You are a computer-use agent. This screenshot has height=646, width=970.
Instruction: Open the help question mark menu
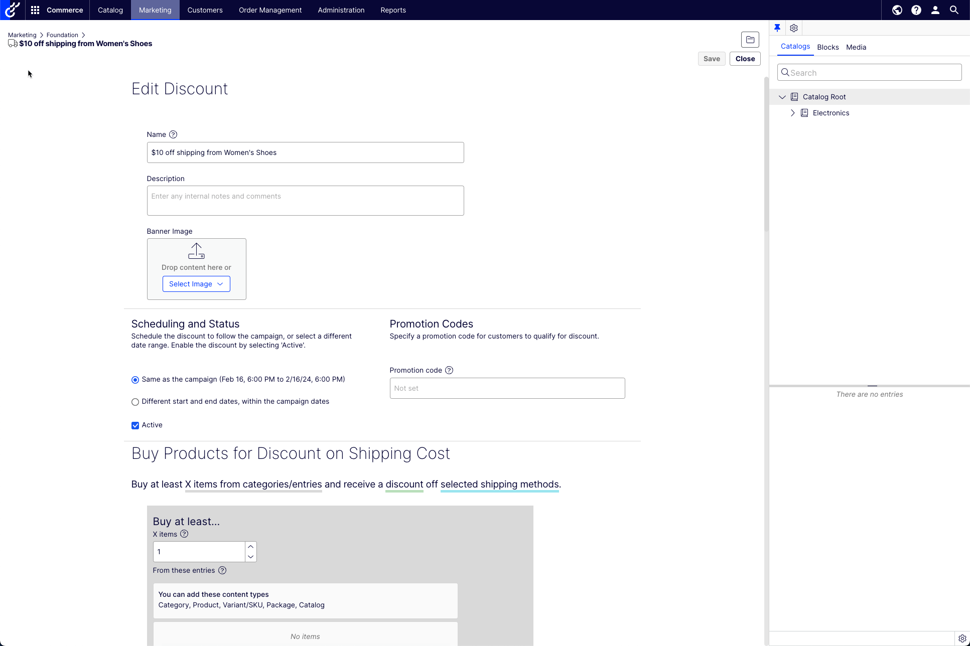(x=916, y=10)
